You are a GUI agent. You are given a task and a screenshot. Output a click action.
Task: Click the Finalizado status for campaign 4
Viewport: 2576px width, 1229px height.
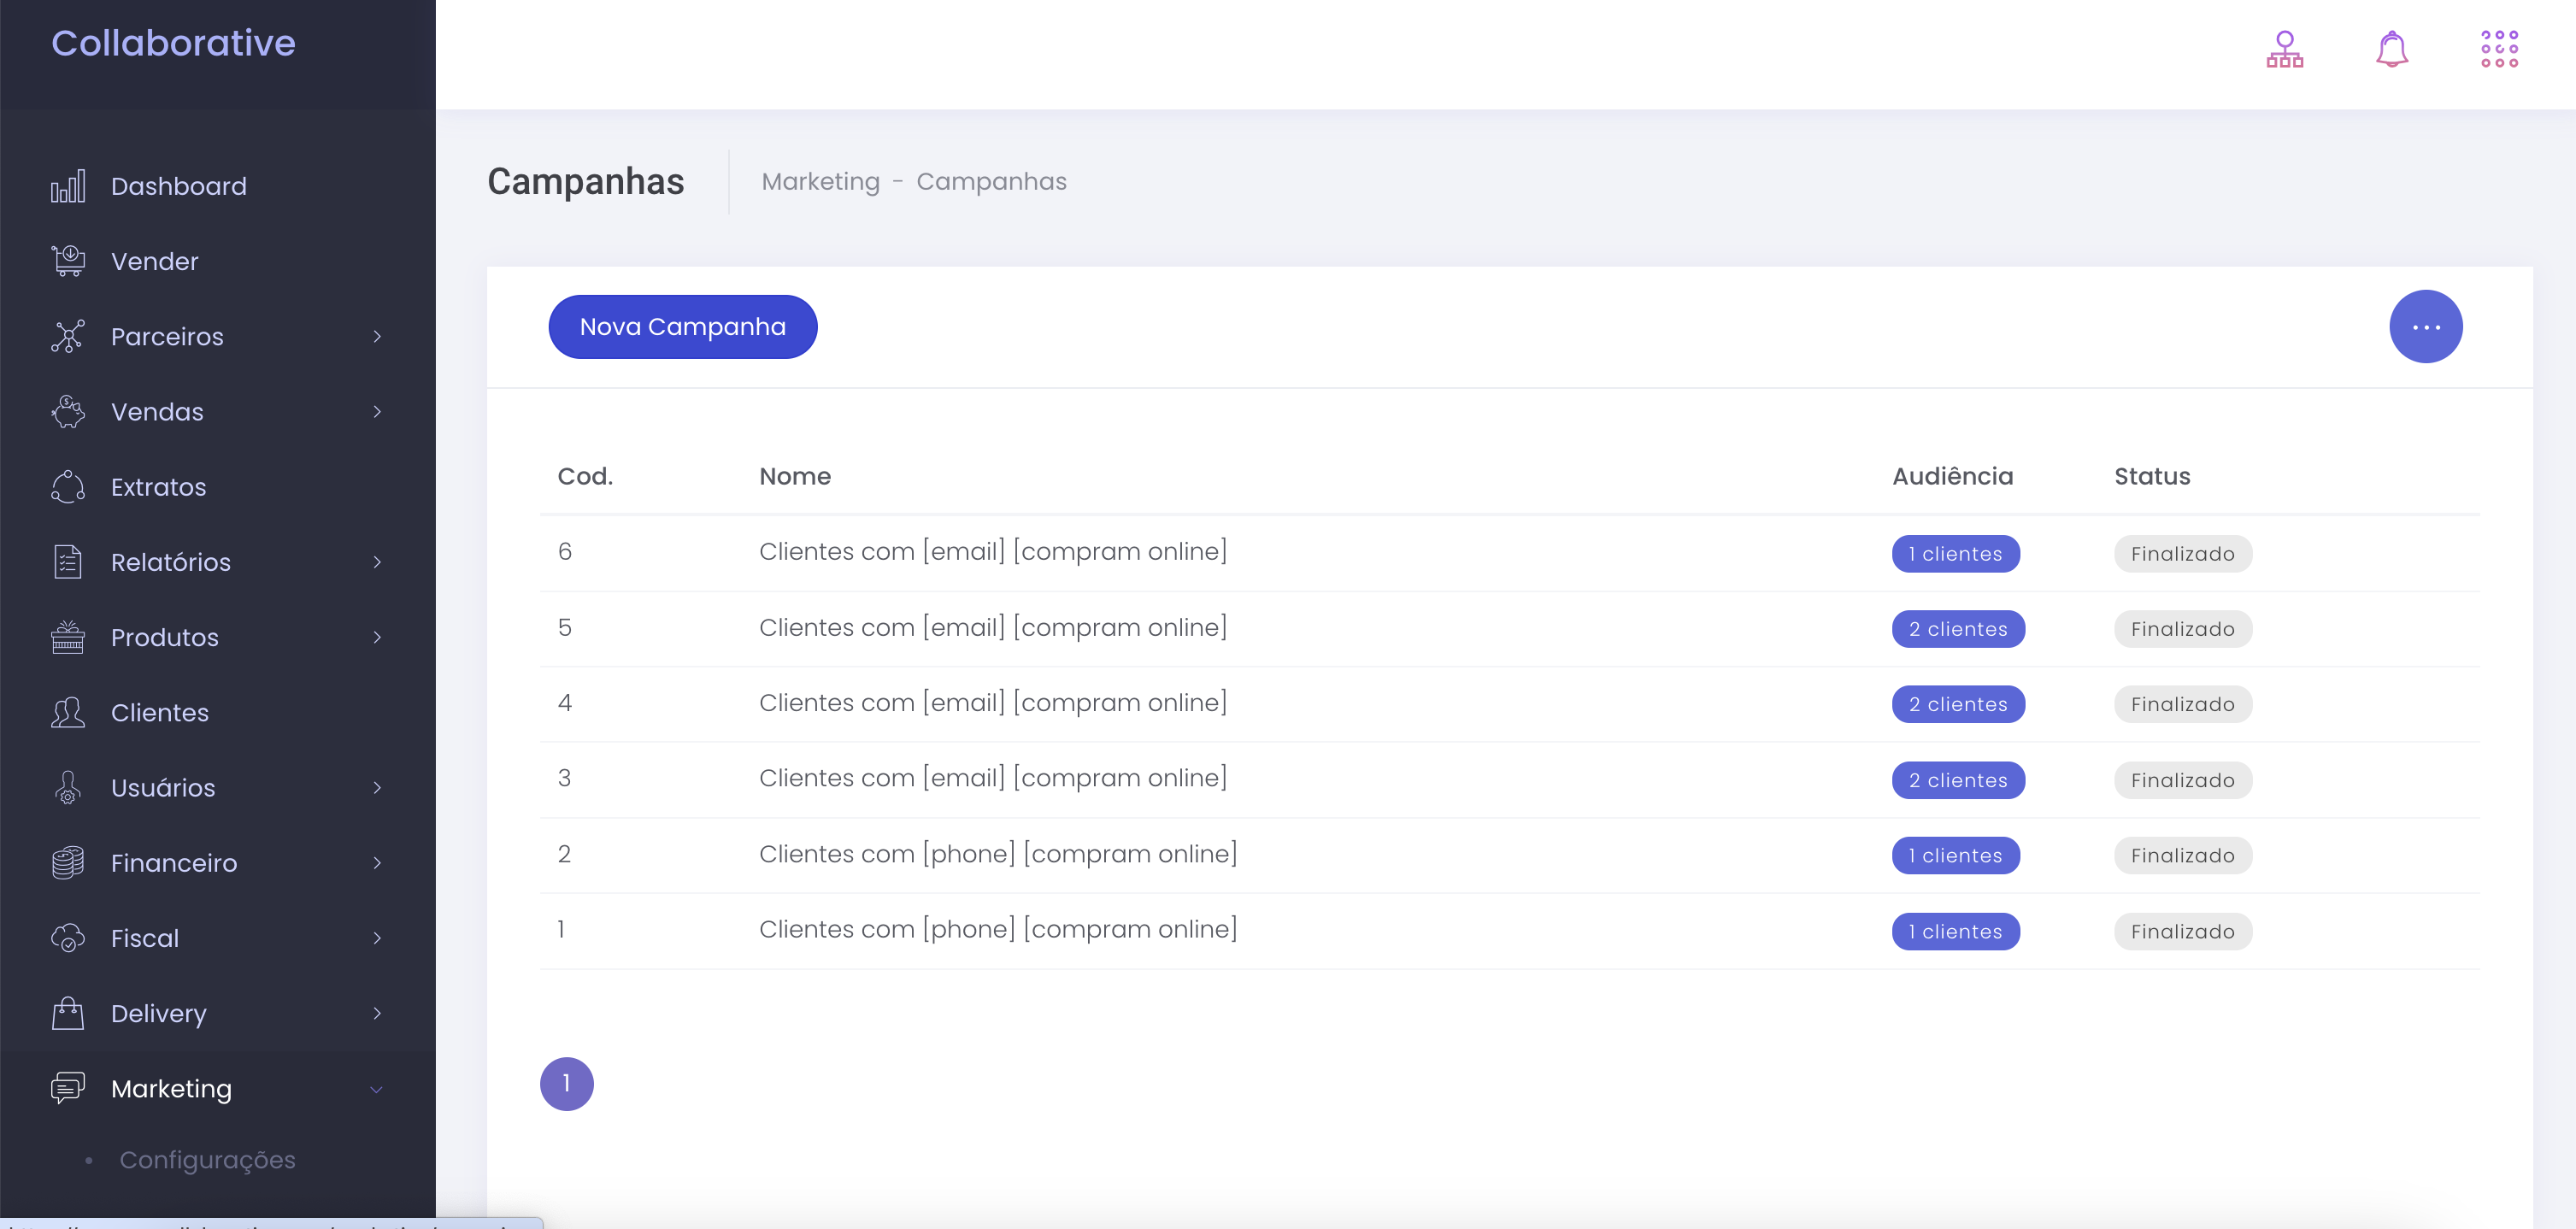2183,704
